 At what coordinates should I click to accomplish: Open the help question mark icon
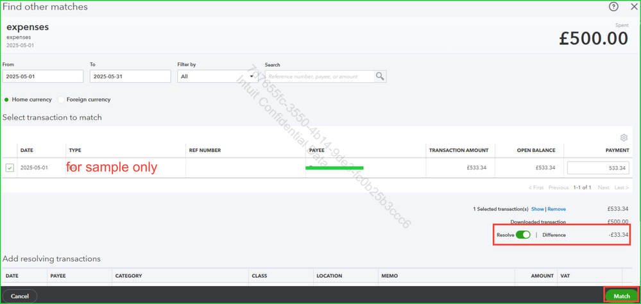[613, 6]
